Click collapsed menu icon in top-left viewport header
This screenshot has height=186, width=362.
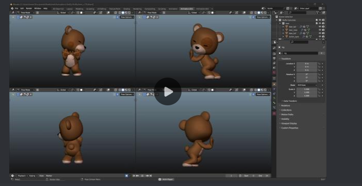point(37,13)
